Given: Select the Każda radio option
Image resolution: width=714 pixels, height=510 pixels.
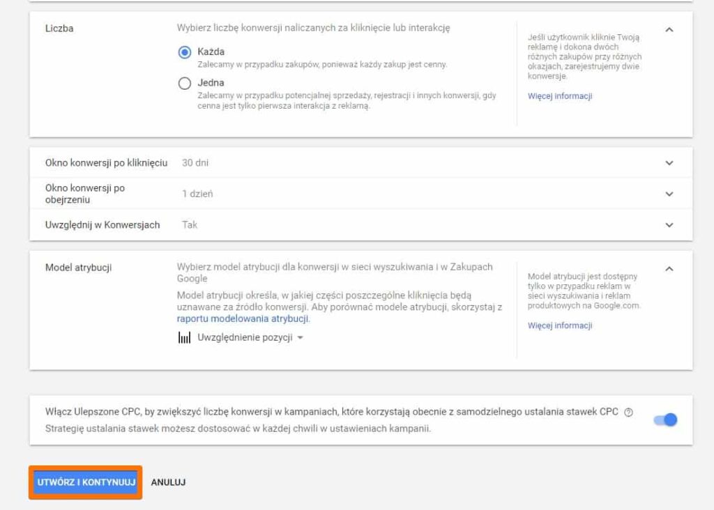Looking at the screenshot, I should click(x=185, y=52).
